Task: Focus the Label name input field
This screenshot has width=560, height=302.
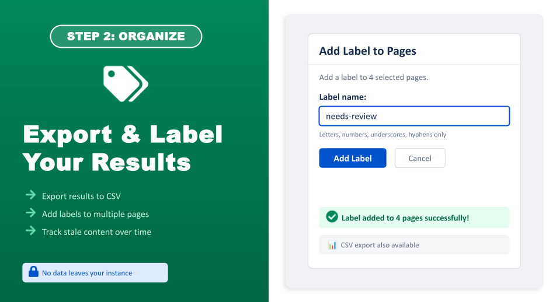Action: pyautogui.click(x=414, y=116)
